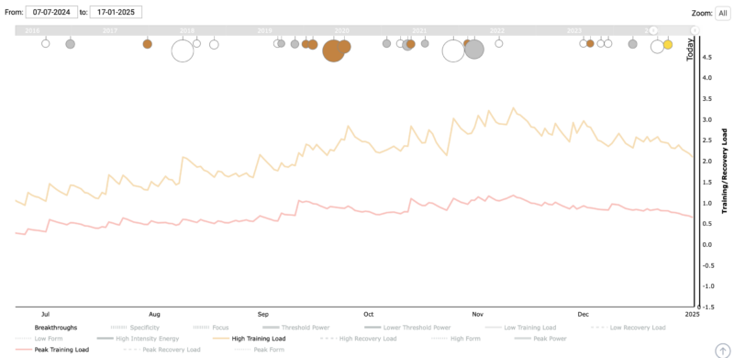Viewport: 734px width, 358px height.
Task: Show the Lower Threshold Power series
Action: tap(407, 328)
